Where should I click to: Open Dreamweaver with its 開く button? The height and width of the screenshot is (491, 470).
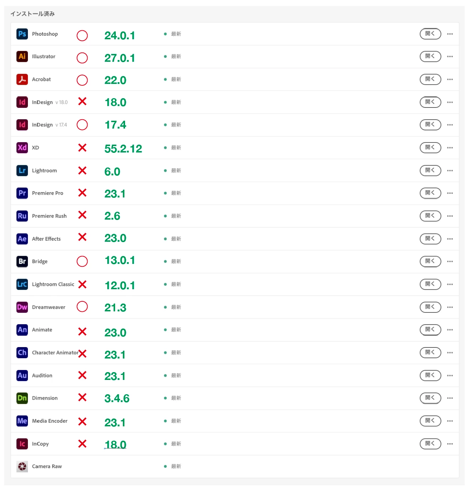(430, 307)
